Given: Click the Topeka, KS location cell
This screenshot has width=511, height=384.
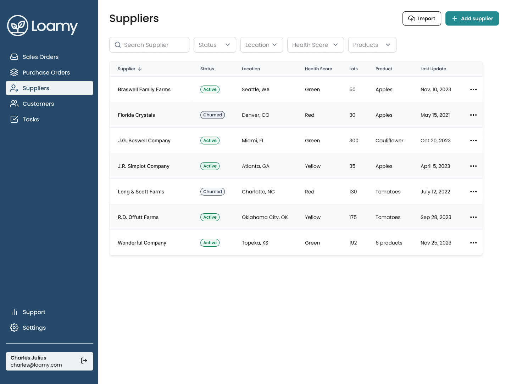Looking at the screenshot, I should tap(255, 243).
